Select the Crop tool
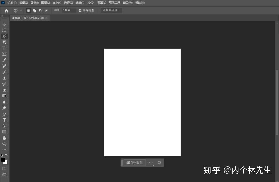 click(x=4, y=48)
